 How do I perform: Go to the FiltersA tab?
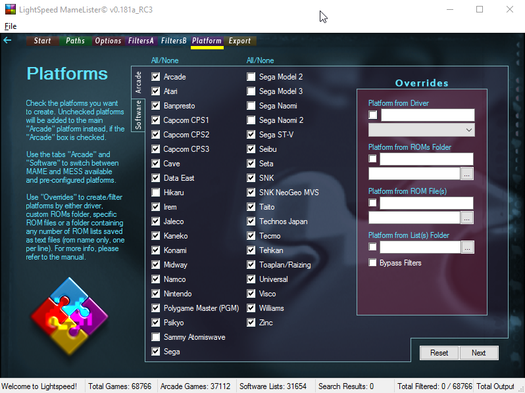coord(141,41)
